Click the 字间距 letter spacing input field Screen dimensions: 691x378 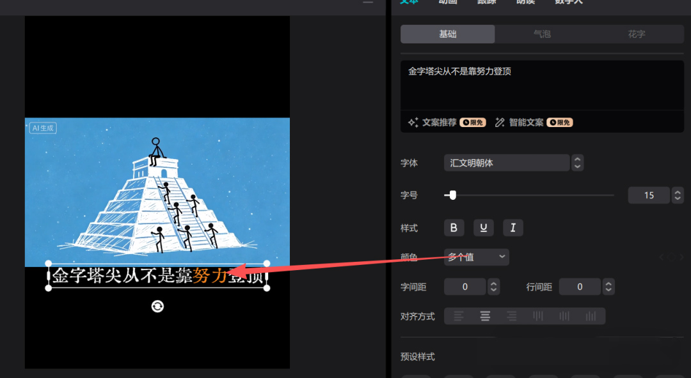[x=465, y=287]
